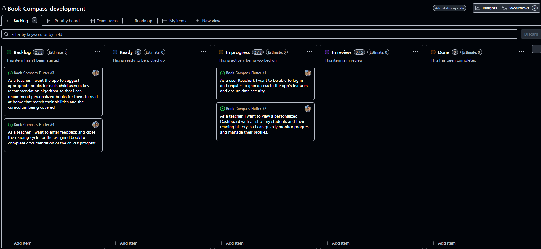Image resolution: width=541 pixels, height=249 pixels.
Task: Click the Add status update button
Action: click(x=449, y=8)
